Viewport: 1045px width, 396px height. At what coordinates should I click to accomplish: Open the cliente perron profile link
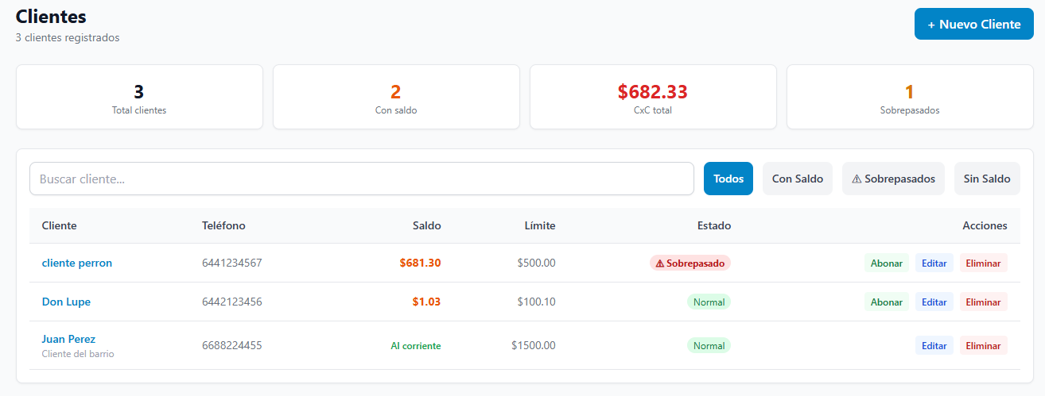pos(77,263)
